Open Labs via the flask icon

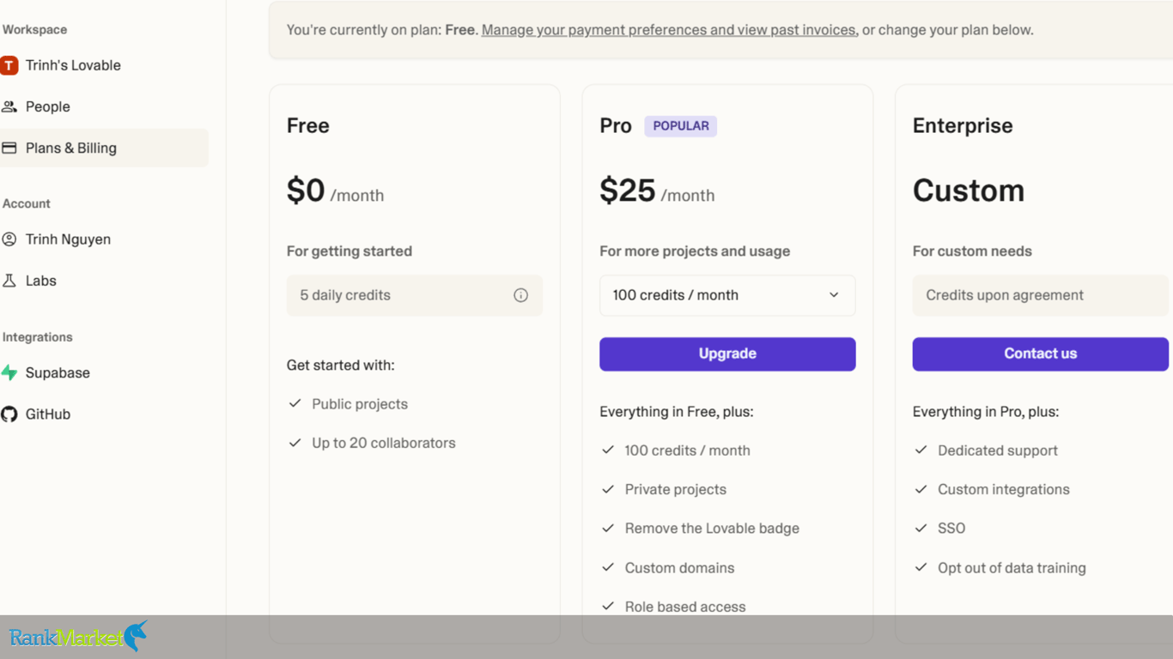pyautogui.click(x=9, y=281)
